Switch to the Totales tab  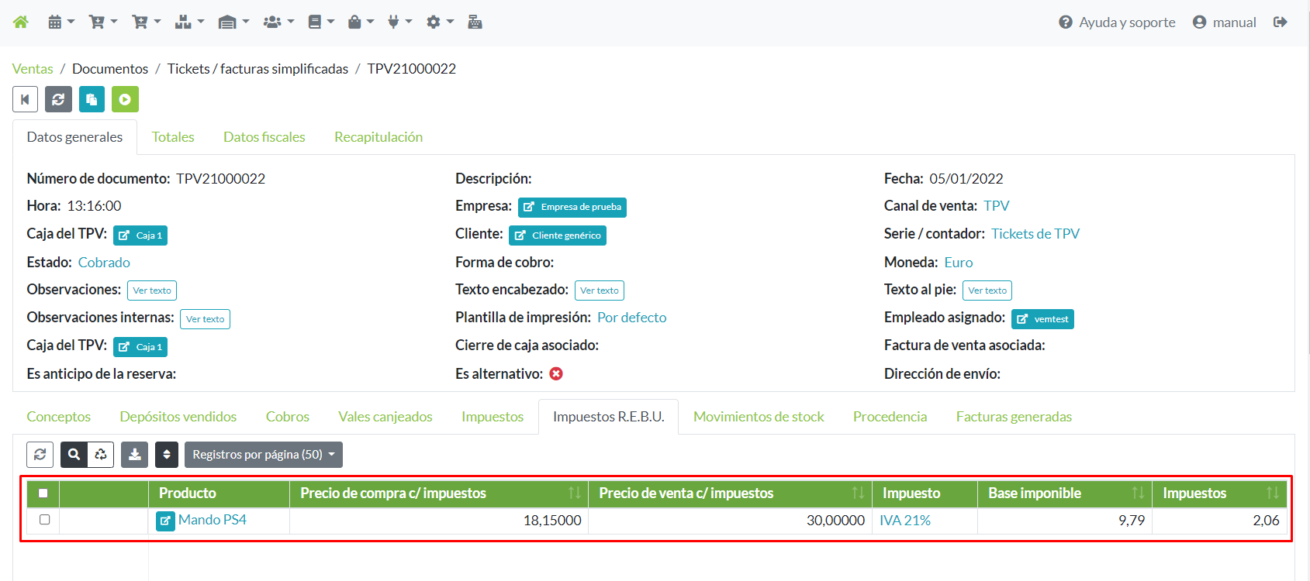pos(173,137)
